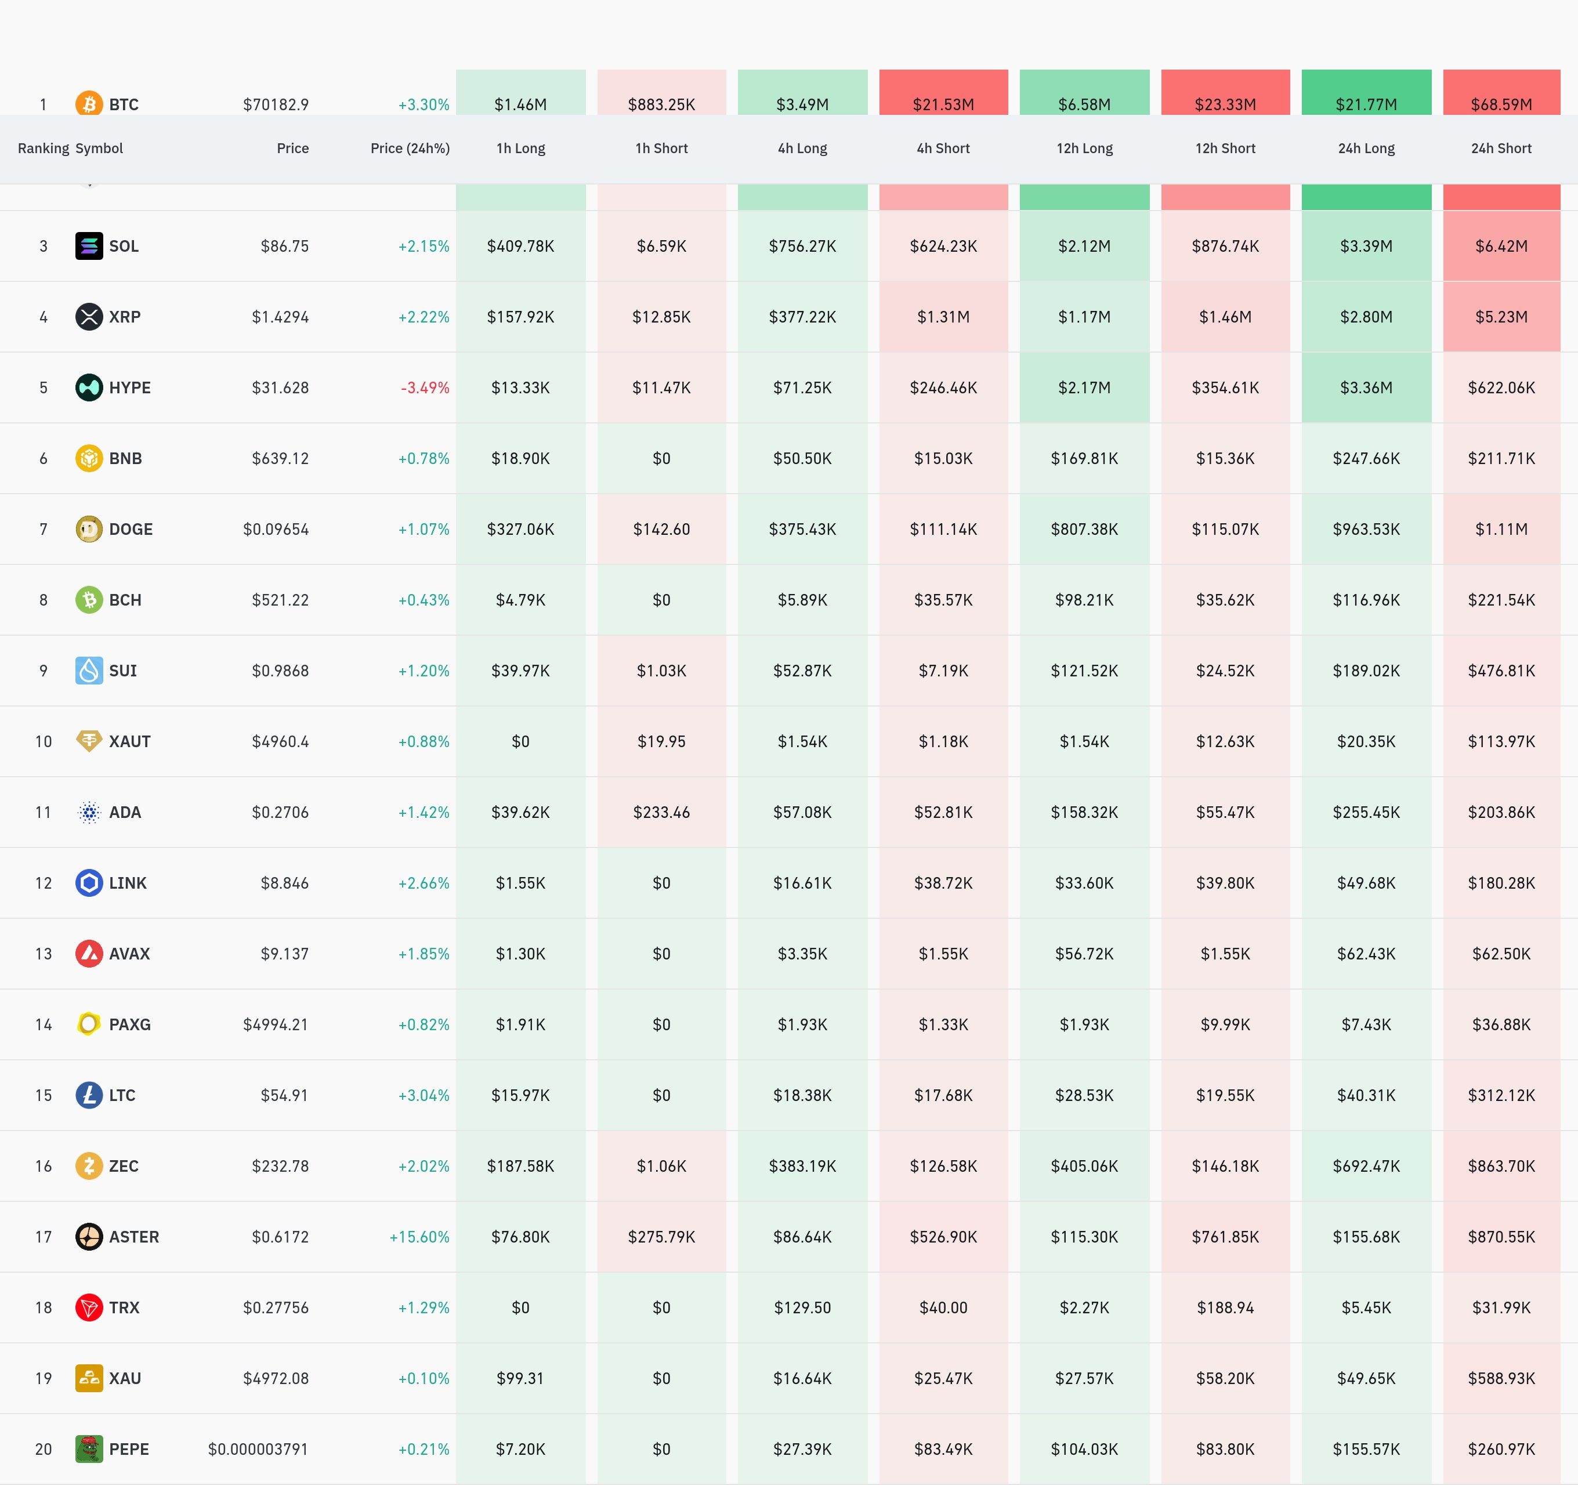Click the PEPE frog icon

(x=89, y=1448)
